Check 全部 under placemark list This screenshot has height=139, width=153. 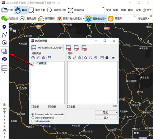coord(69,106)
